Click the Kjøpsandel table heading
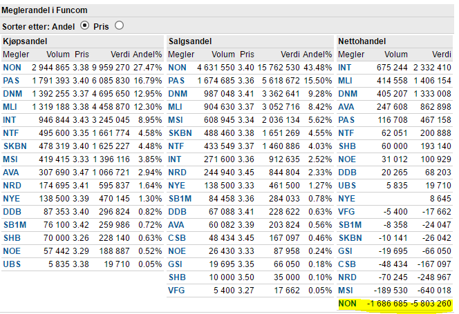This screenshot has width=459, height=314. click(x=25, y=41)
